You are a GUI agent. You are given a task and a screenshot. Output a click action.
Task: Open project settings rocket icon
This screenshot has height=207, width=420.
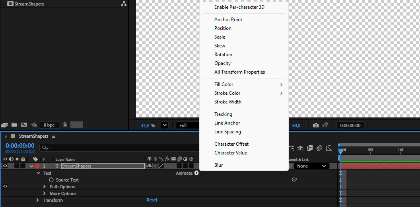point(33,125)
